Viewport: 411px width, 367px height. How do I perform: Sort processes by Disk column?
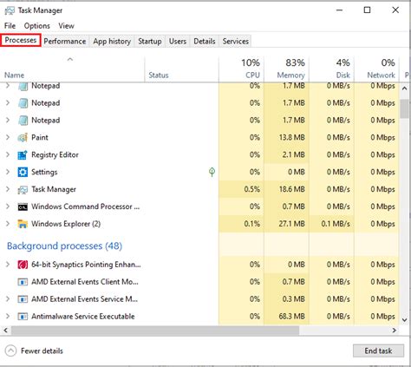[x=331, y=69]
